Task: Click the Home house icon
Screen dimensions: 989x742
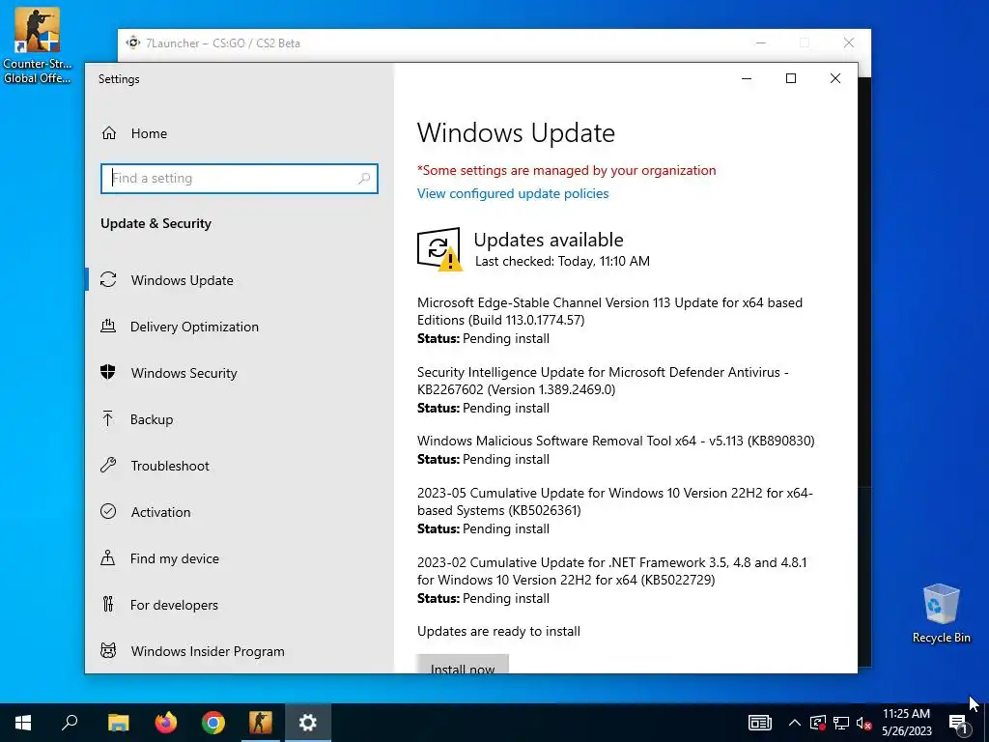Action: (x=109, y=133)
